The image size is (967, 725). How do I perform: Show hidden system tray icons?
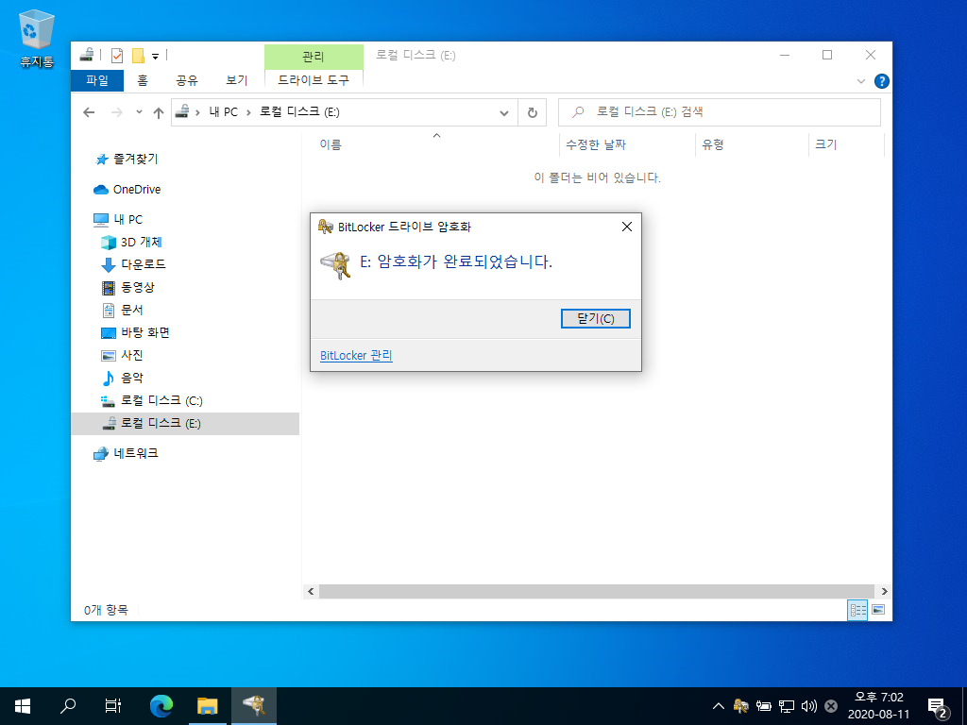click(x=718, y=706)
